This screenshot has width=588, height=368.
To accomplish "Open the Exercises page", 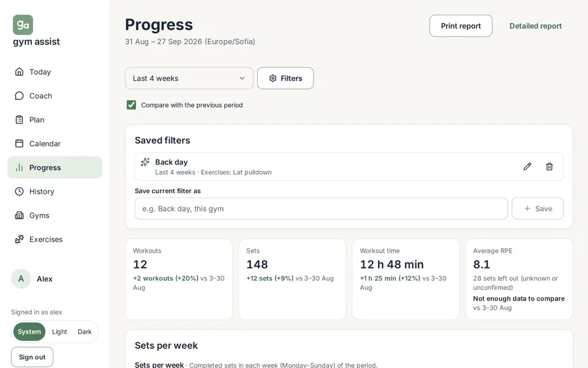I will (55, 239).
